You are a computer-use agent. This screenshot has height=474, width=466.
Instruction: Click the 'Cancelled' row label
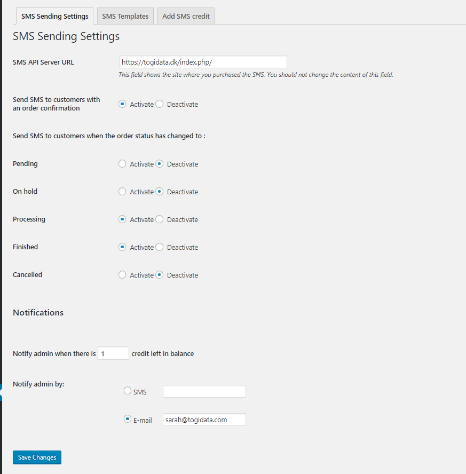click(x=28, y=275)
